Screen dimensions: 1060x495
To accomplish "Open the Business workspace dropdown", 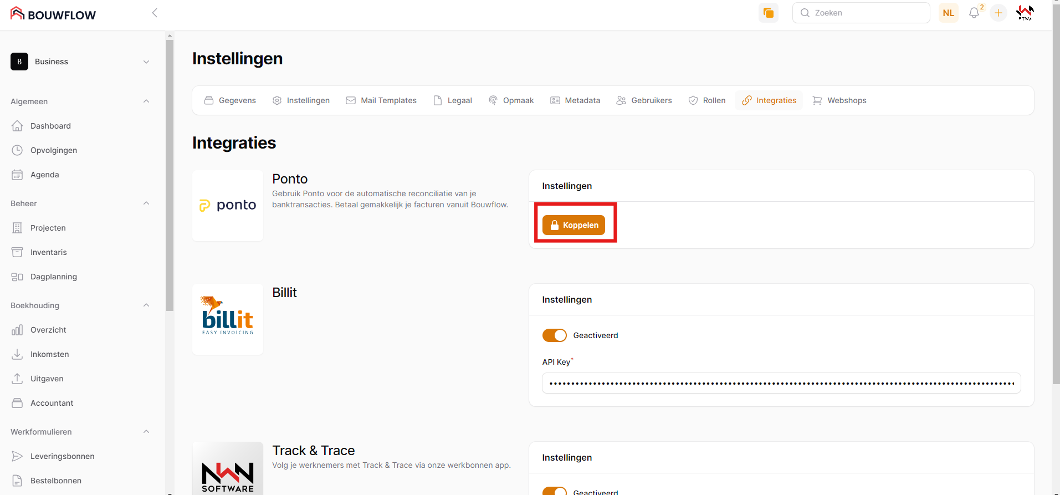I will click(80, 62).
